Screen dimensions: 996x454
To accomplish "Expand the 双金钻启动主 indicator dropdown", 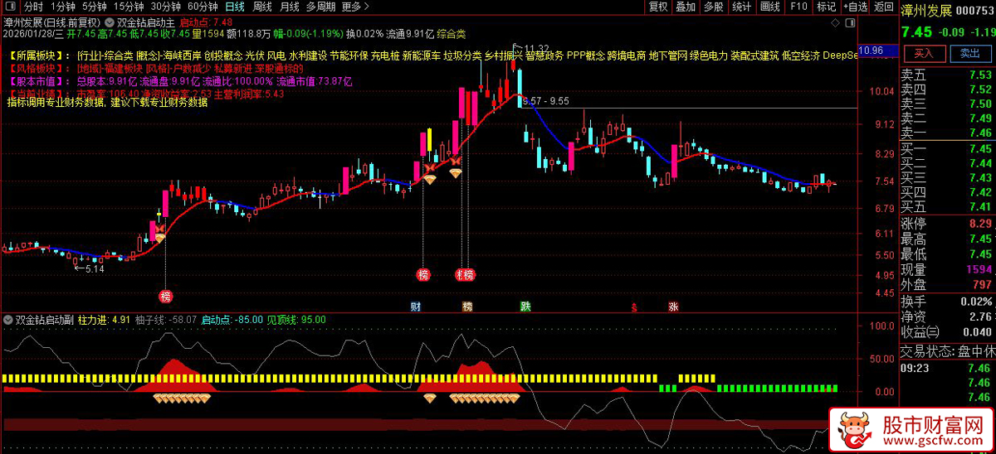I will pos(110,22).
